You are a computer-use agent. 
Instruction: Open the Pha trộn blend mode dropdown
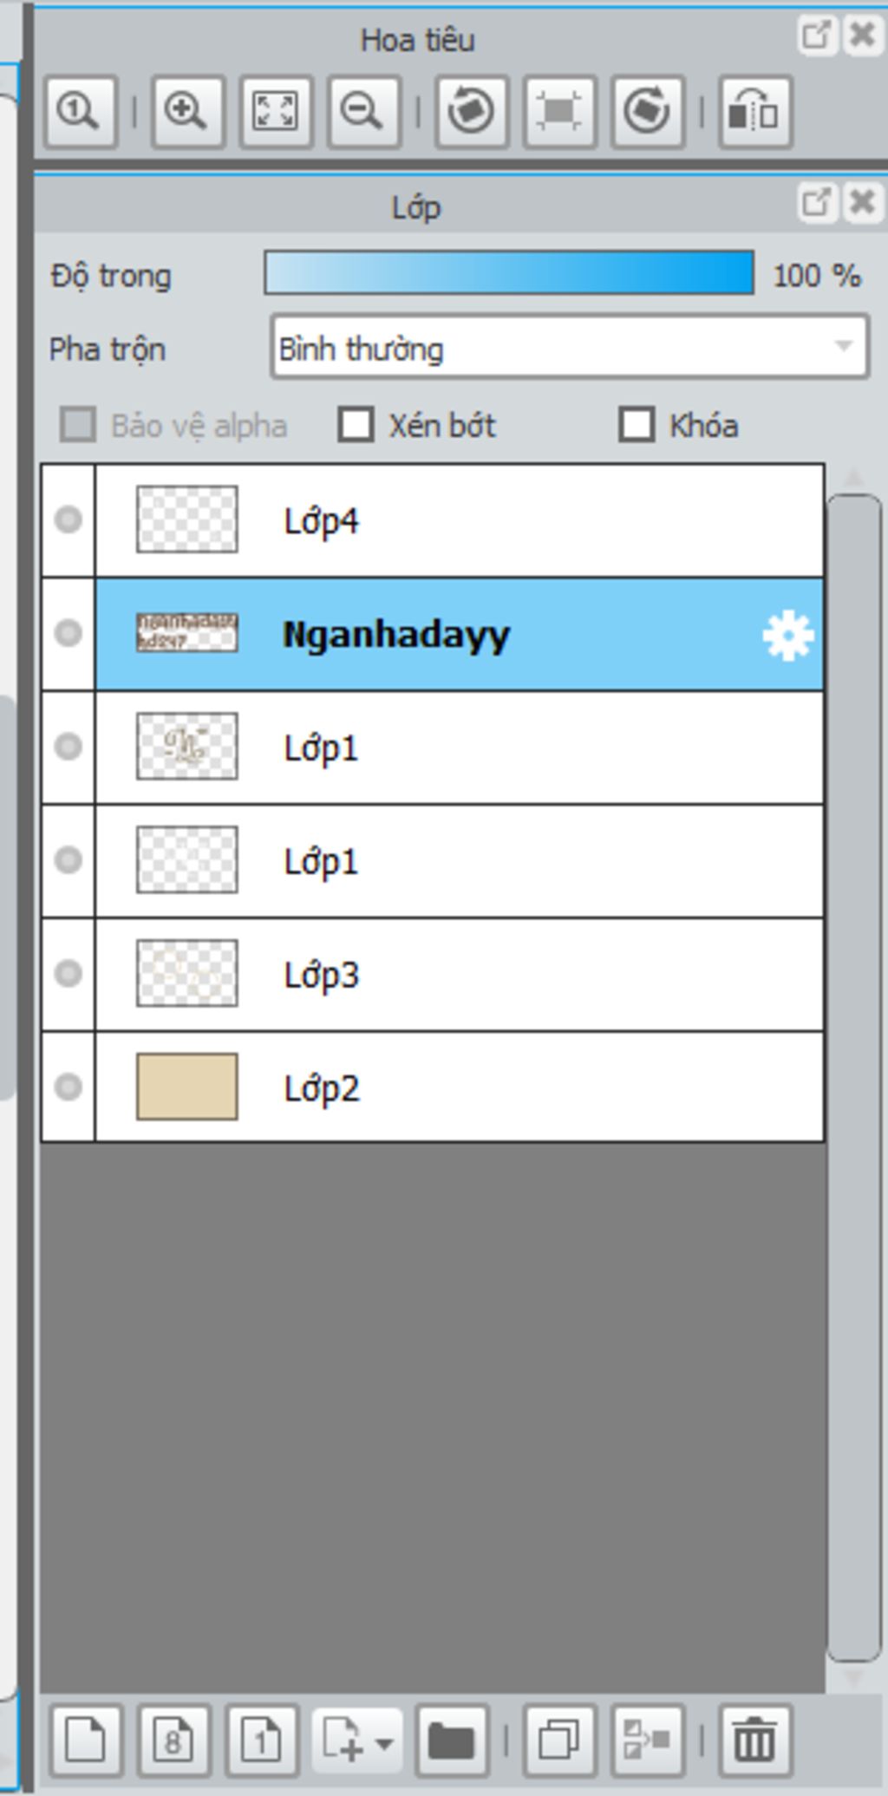(570, 347)
